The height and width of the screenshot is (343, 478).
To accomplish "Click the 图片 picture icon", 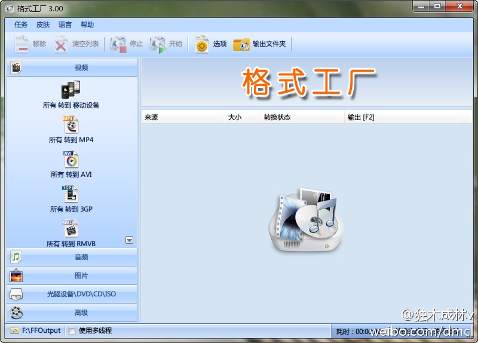I will [16, 275].
